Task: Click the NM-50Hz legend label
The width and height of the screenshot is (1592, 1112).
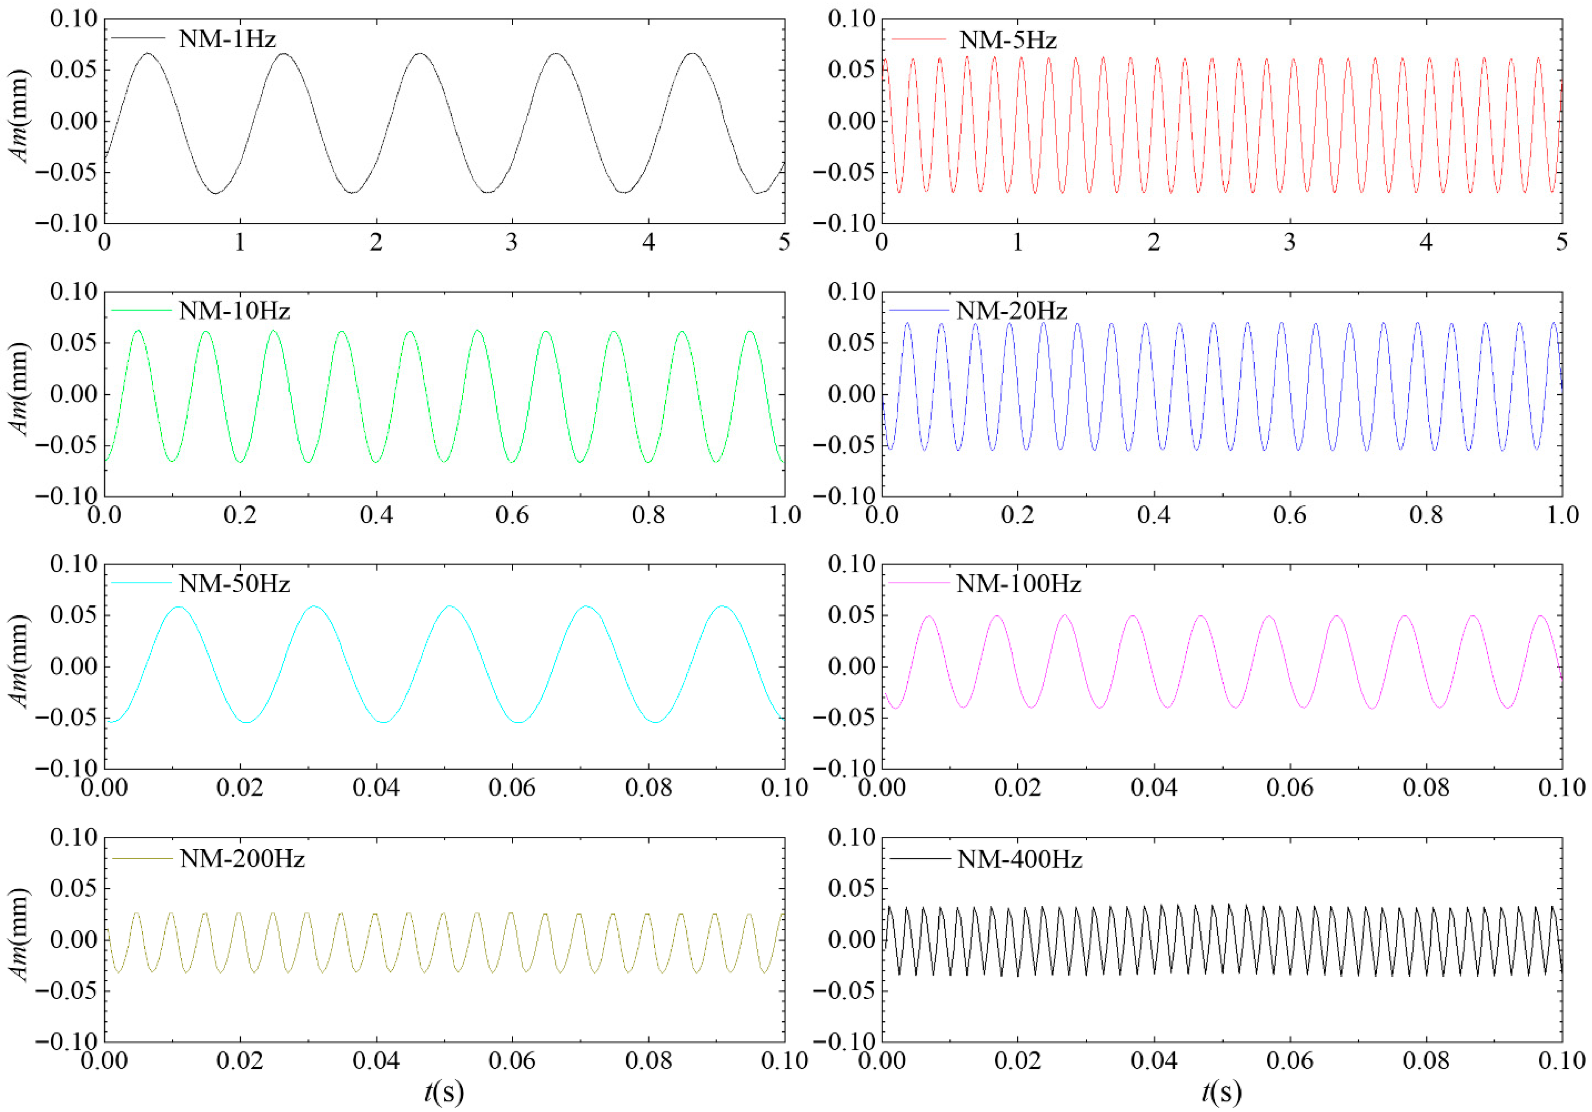Action: [234, 584]
